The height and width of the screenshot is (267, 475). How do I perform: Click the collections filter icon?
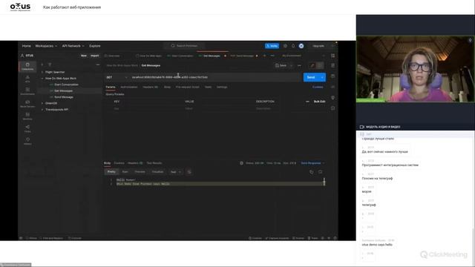tap(50, 65)
